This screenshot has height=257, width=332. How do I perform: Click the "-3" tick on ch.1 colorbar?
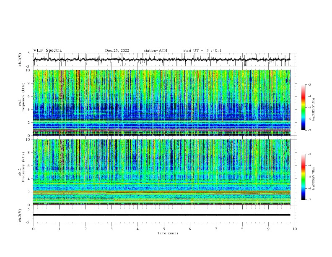click(x=309, y=84)
